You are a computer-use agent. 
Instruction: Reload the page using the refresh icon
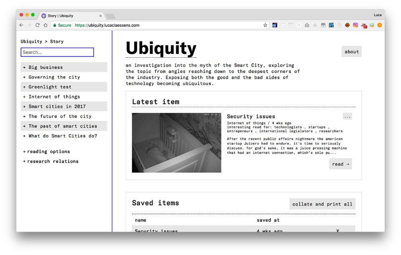37,25
